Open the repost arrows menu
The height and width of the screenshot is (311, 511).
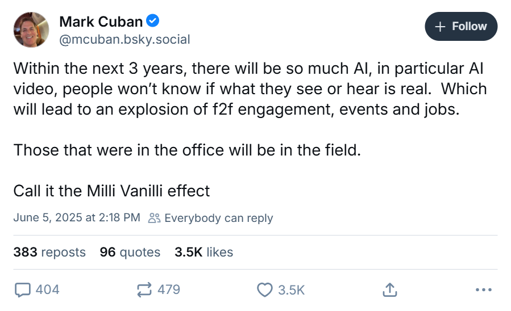point(144,290)
